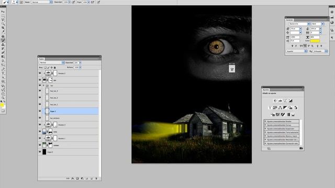Click the yellow foreground color swatch
Screen dimensions: 335x188
point(2,105)
